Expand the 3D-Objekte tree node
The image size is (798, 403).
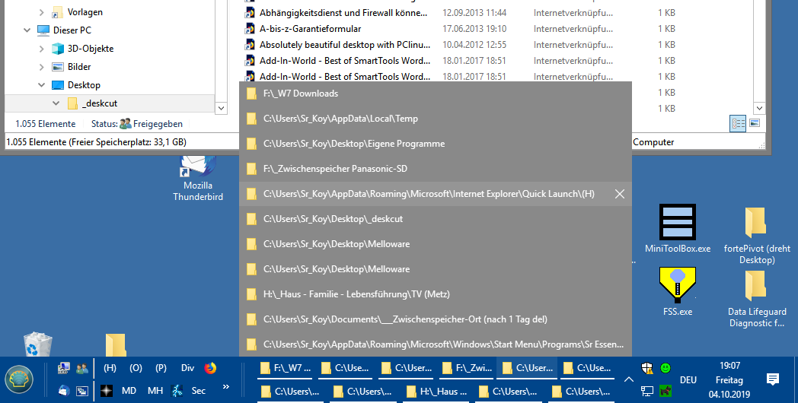(x=42, y=49)
